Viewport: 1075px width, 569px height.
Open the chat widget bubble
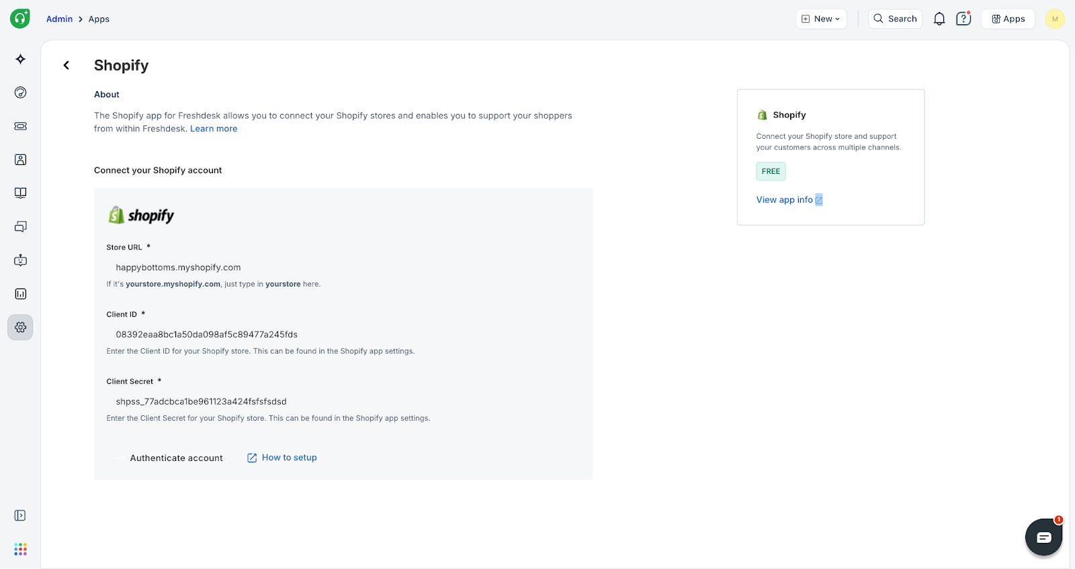point(1043,537)
